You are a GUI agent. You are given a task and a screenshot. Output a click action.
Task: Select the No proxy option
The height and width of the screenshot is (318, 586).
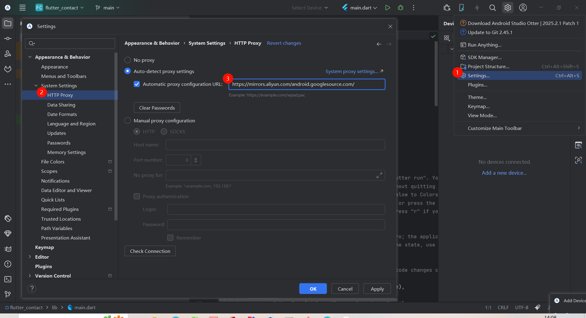(128, 60)
